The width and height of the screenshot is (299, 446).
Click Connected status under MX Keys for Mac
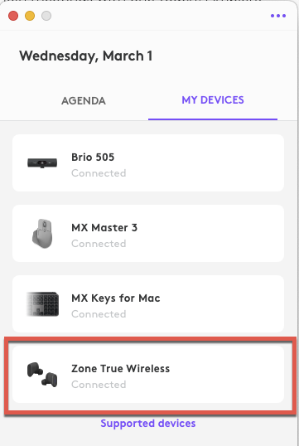coord(99,314)
